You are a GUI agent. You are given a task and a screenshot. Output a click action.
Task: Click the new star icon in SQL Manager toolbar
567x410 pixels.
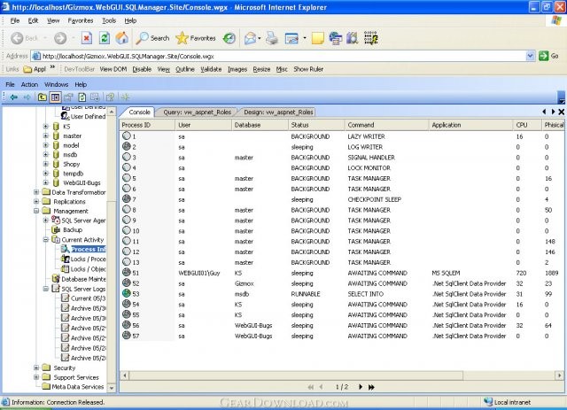coord(126,97)
